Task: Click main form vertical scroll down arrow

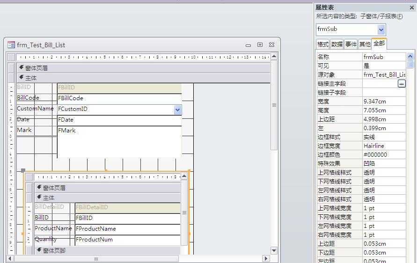Action: 274,250
